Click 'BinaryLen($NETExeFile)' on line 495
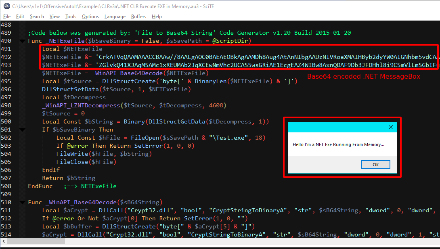This screenshot has height=249, width=440. [233, 81]
